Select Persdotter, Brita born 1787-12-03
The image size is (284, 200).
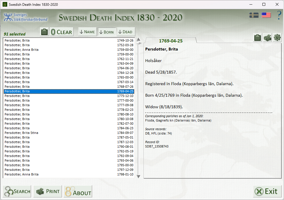69,142
